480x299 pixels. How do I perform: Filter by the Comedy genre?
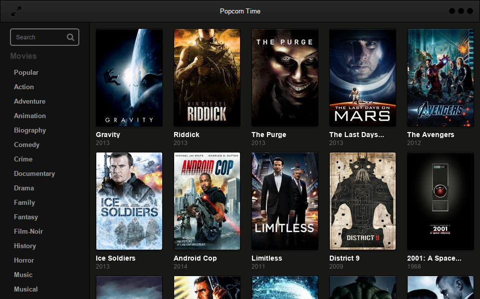click(x=26, y=145)
